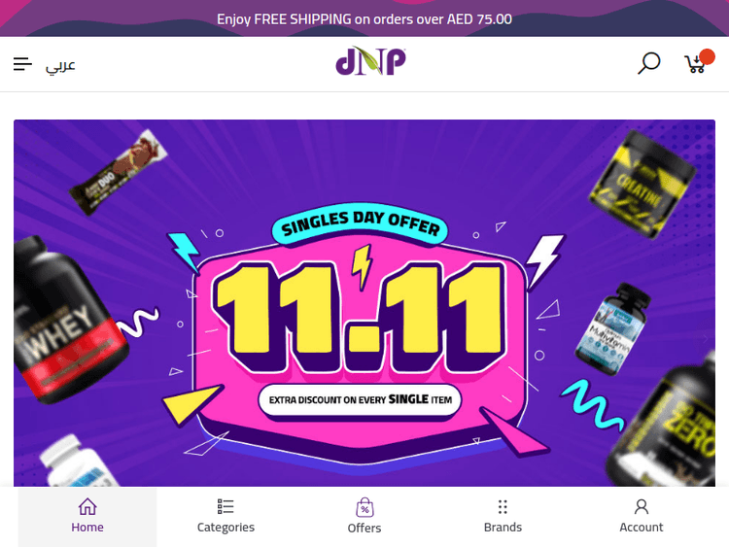Click the DUO protein bar image
Image resolution: width=729 pixels, height=547 pixels.
tap(118, 172)
